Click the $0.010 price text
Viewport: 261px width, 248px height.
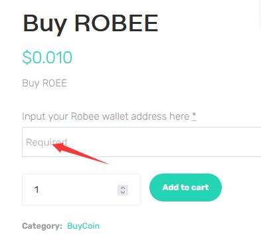(47, 57)
